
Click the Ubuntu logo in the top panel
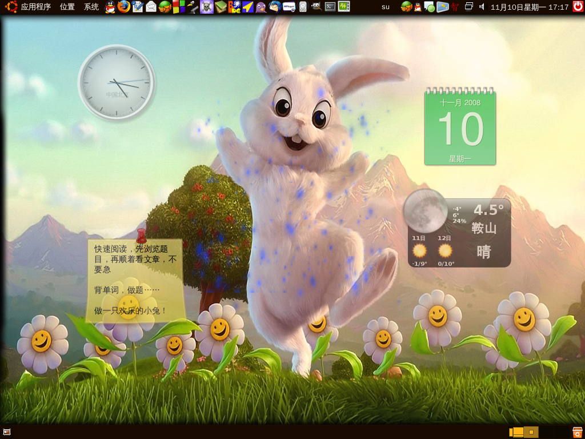tap(11, 7)
